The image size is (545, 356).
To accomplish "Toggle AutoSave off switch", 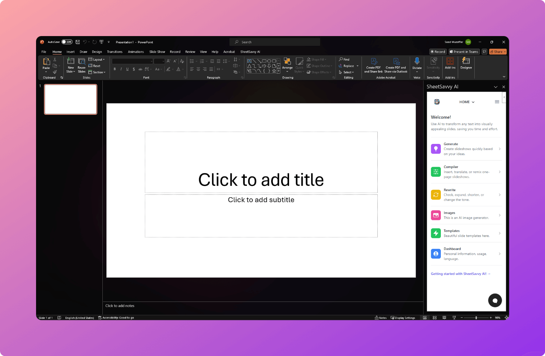I will [67, 42].
